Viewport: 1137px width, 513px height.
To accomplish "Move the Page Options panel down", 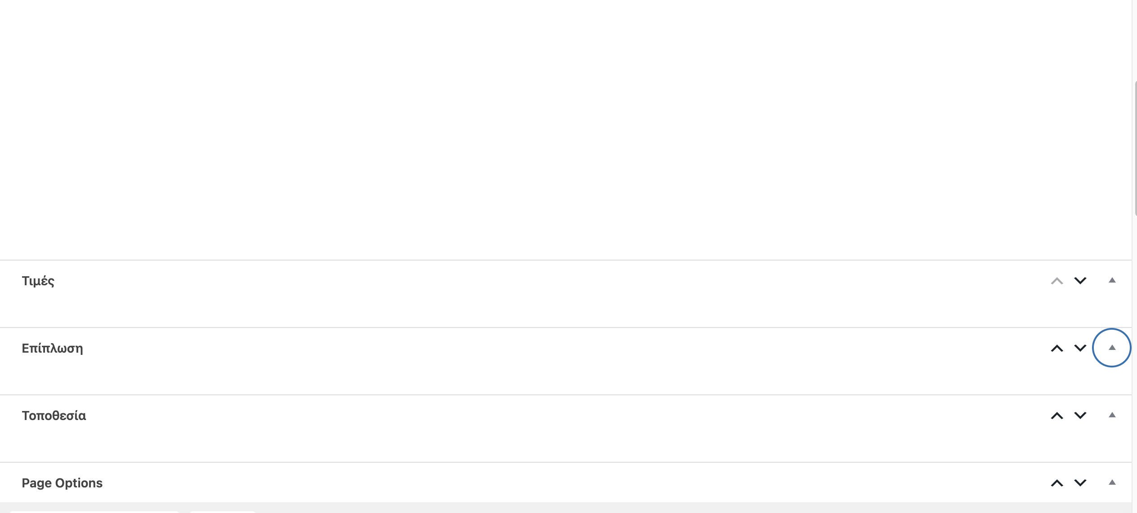I will point(1080,483).
